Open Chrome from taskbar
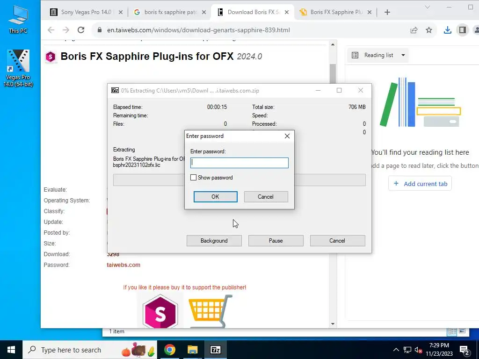This screenshot has width=479, height=359. (169, 350)
